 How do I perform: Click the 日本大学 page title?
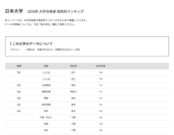point(14,11)
